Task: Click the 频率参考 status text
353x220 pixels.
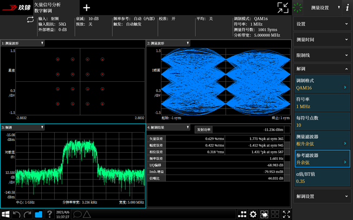Action: (134, 18)
